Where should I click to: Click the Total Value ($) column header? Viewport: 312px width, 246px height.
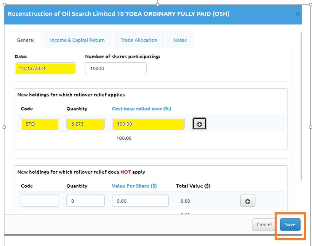pyautogui.click(x=193, y=186)
